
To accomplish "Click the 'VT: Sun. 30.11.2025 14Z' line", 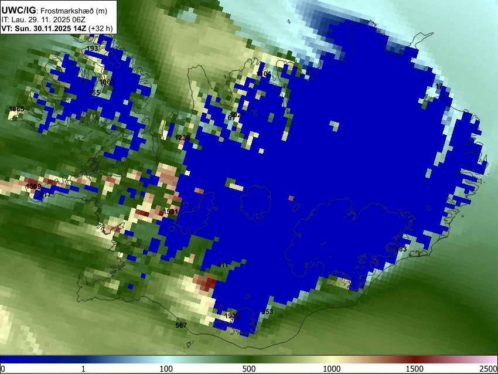I will 43,28.
